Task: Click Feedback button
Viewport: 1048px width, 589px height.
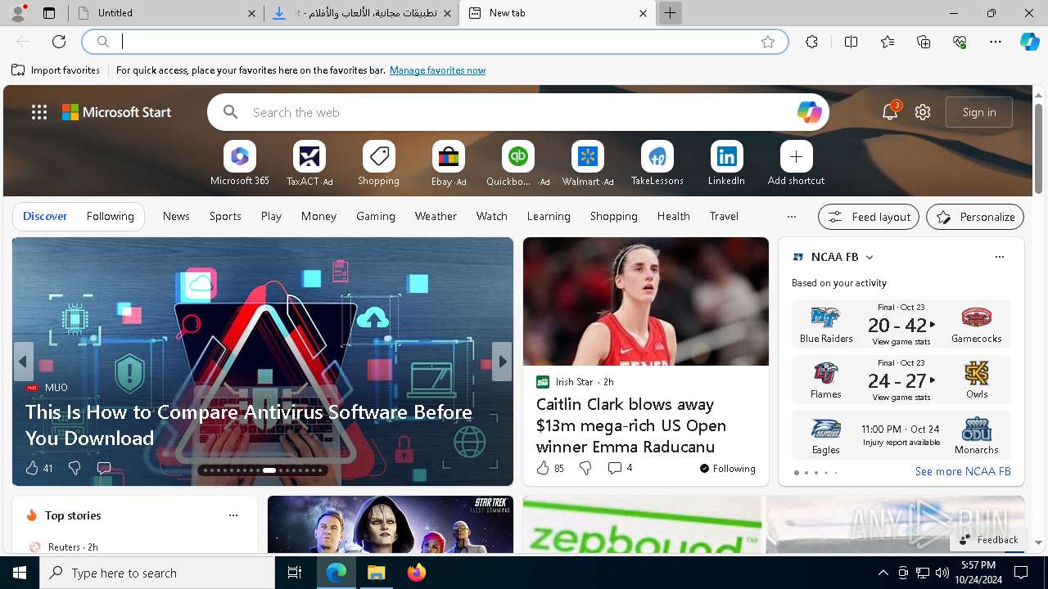Action: tap(988, 540)
